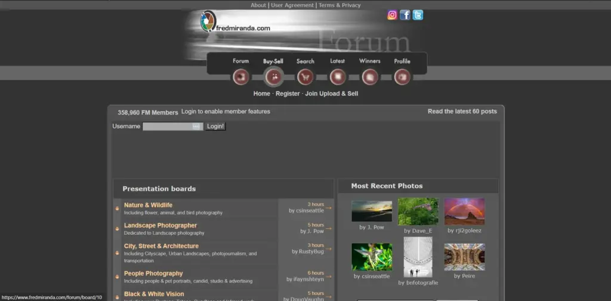Screen dimensions: 611x301
Task: Select the Latest menu label
Action: point(338,61)
